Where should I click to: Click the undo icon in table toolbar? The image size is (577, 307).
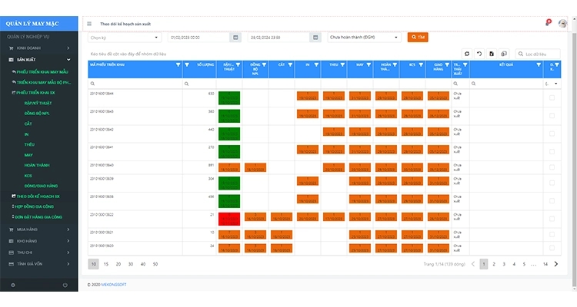479,54
